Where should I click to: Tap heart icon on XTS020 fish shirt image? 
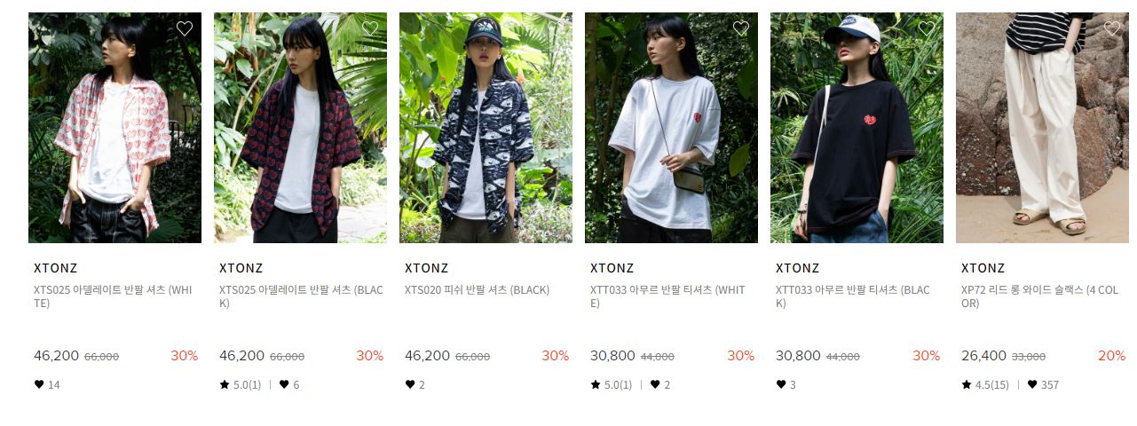(x=556, y=28)
